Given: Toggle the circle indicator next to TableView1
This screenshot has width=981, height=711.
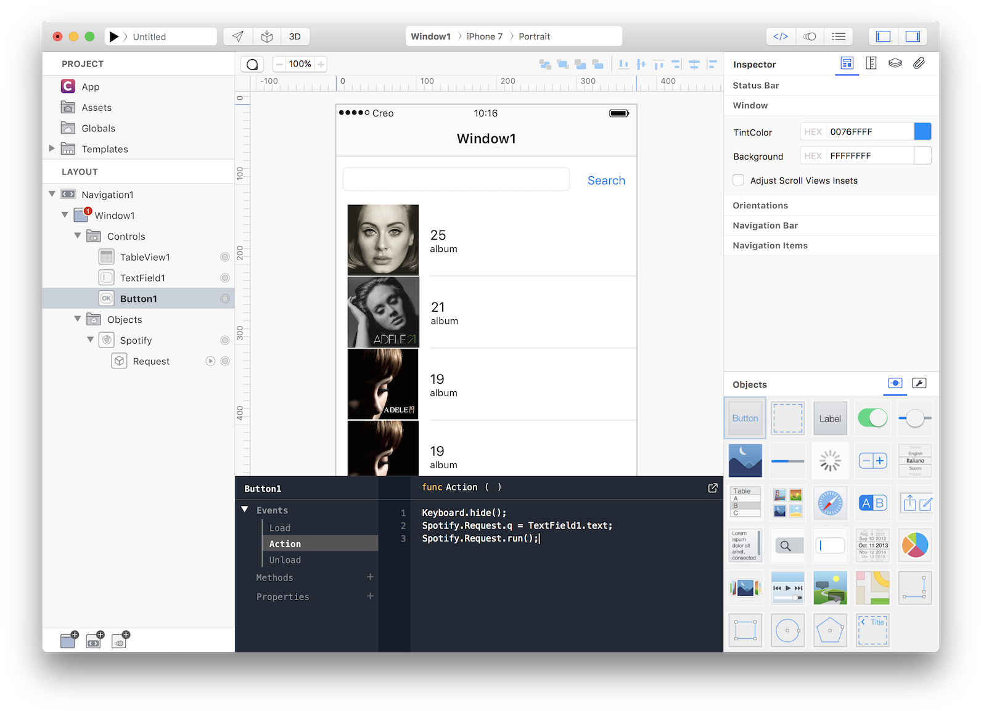Looking at the screenshot, I should coord(225,258).
